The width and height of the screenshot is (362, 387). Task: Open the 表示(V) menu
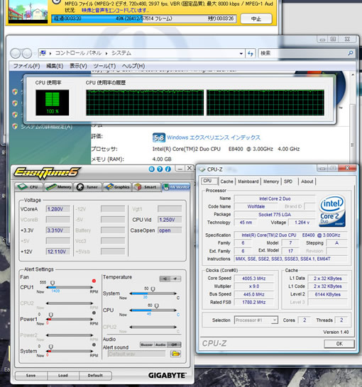(78, 66)
